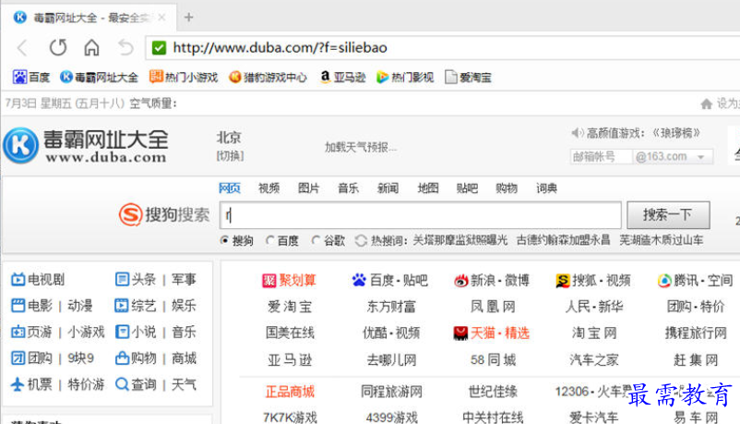Viewport: 740px width, 424px height.
Task: Open the 聚划算 link
Action: [x=289, y=280]
